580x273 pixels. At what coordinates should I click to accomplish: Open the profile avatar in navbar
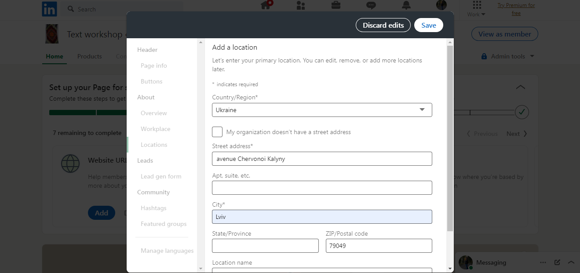441,5
